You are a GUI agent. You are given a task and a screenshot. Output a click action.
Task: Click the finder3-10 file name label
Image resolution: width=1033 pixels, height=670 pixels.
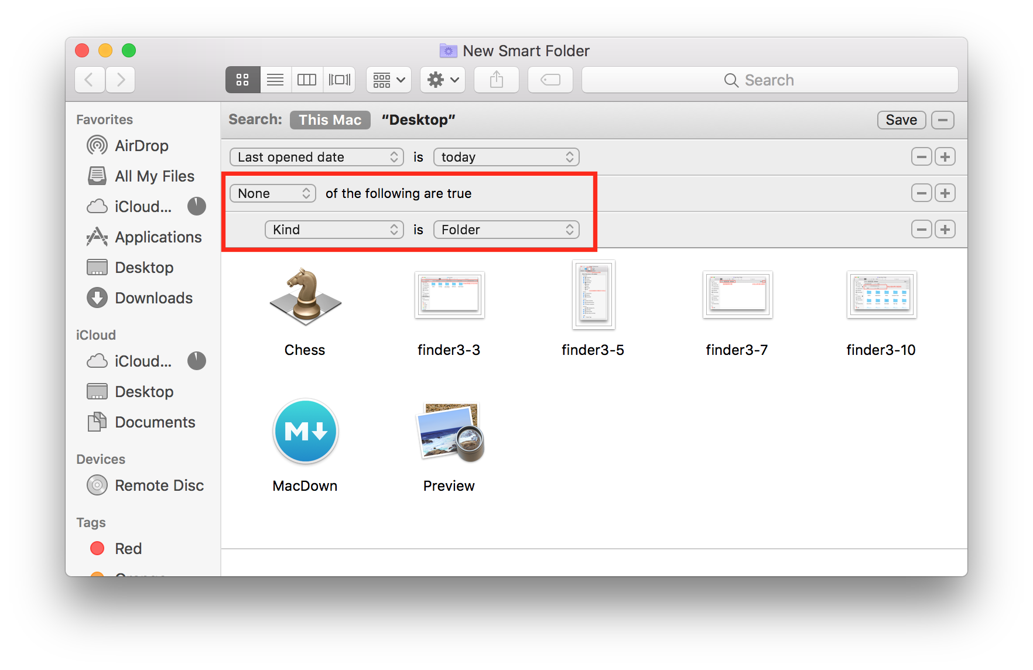(x=881, y=350)
